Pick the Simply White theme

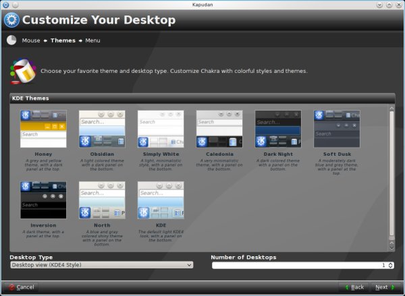pyautogui.click(x=161, y=129)
